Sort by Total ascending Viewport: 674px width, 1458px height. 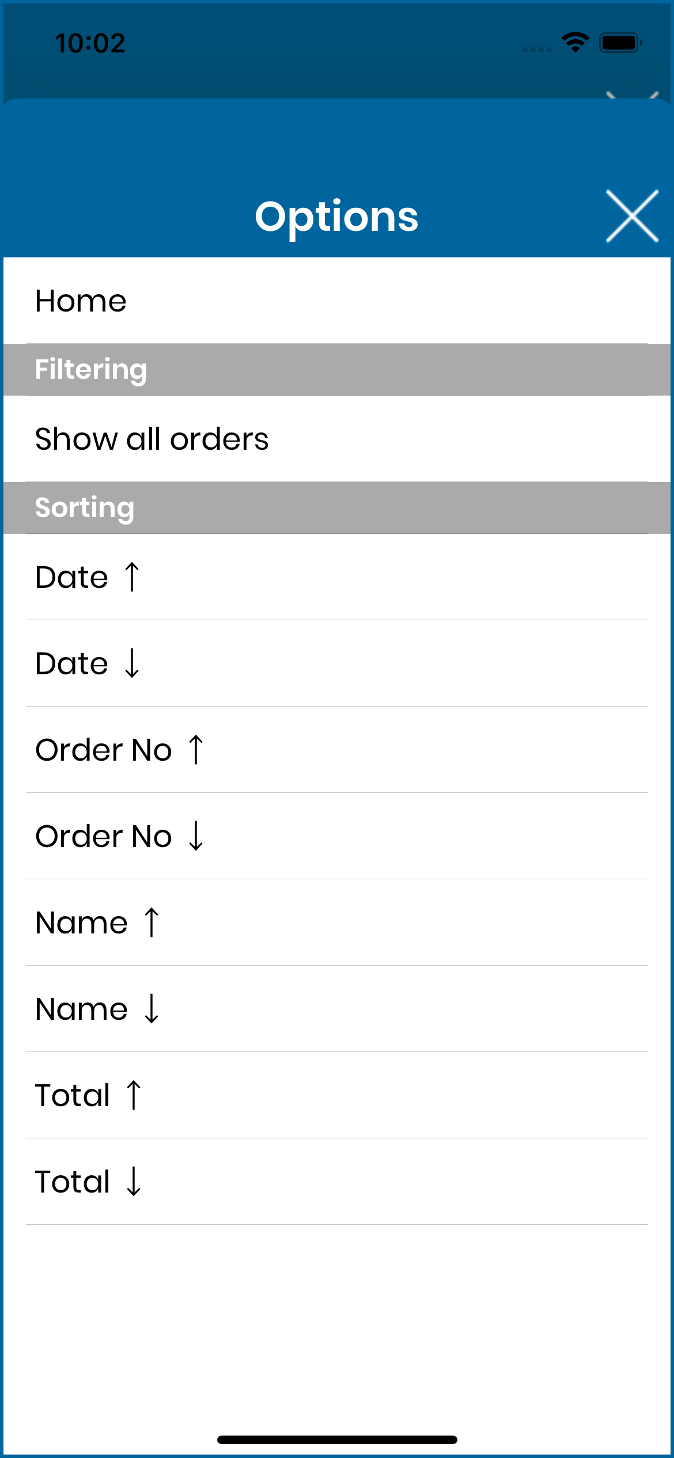[x=337, y=1095]
